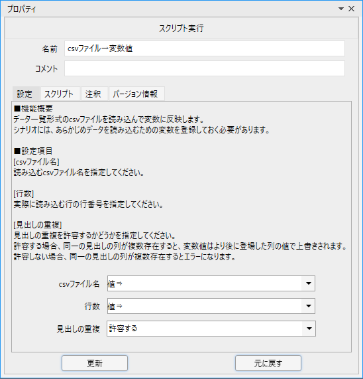Select the 設定 tab

coord(25,94)
